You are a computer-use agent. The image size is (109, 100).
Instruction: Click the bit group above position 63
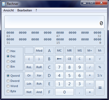(10, 33)
